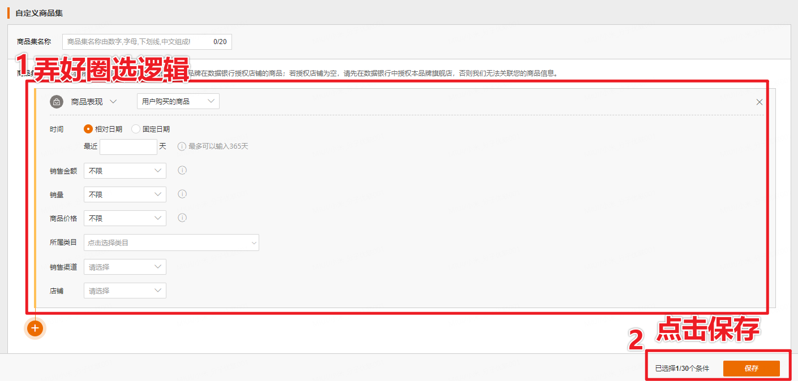Open the 商品价格 不限 dropdown

[x=125, y=218]
